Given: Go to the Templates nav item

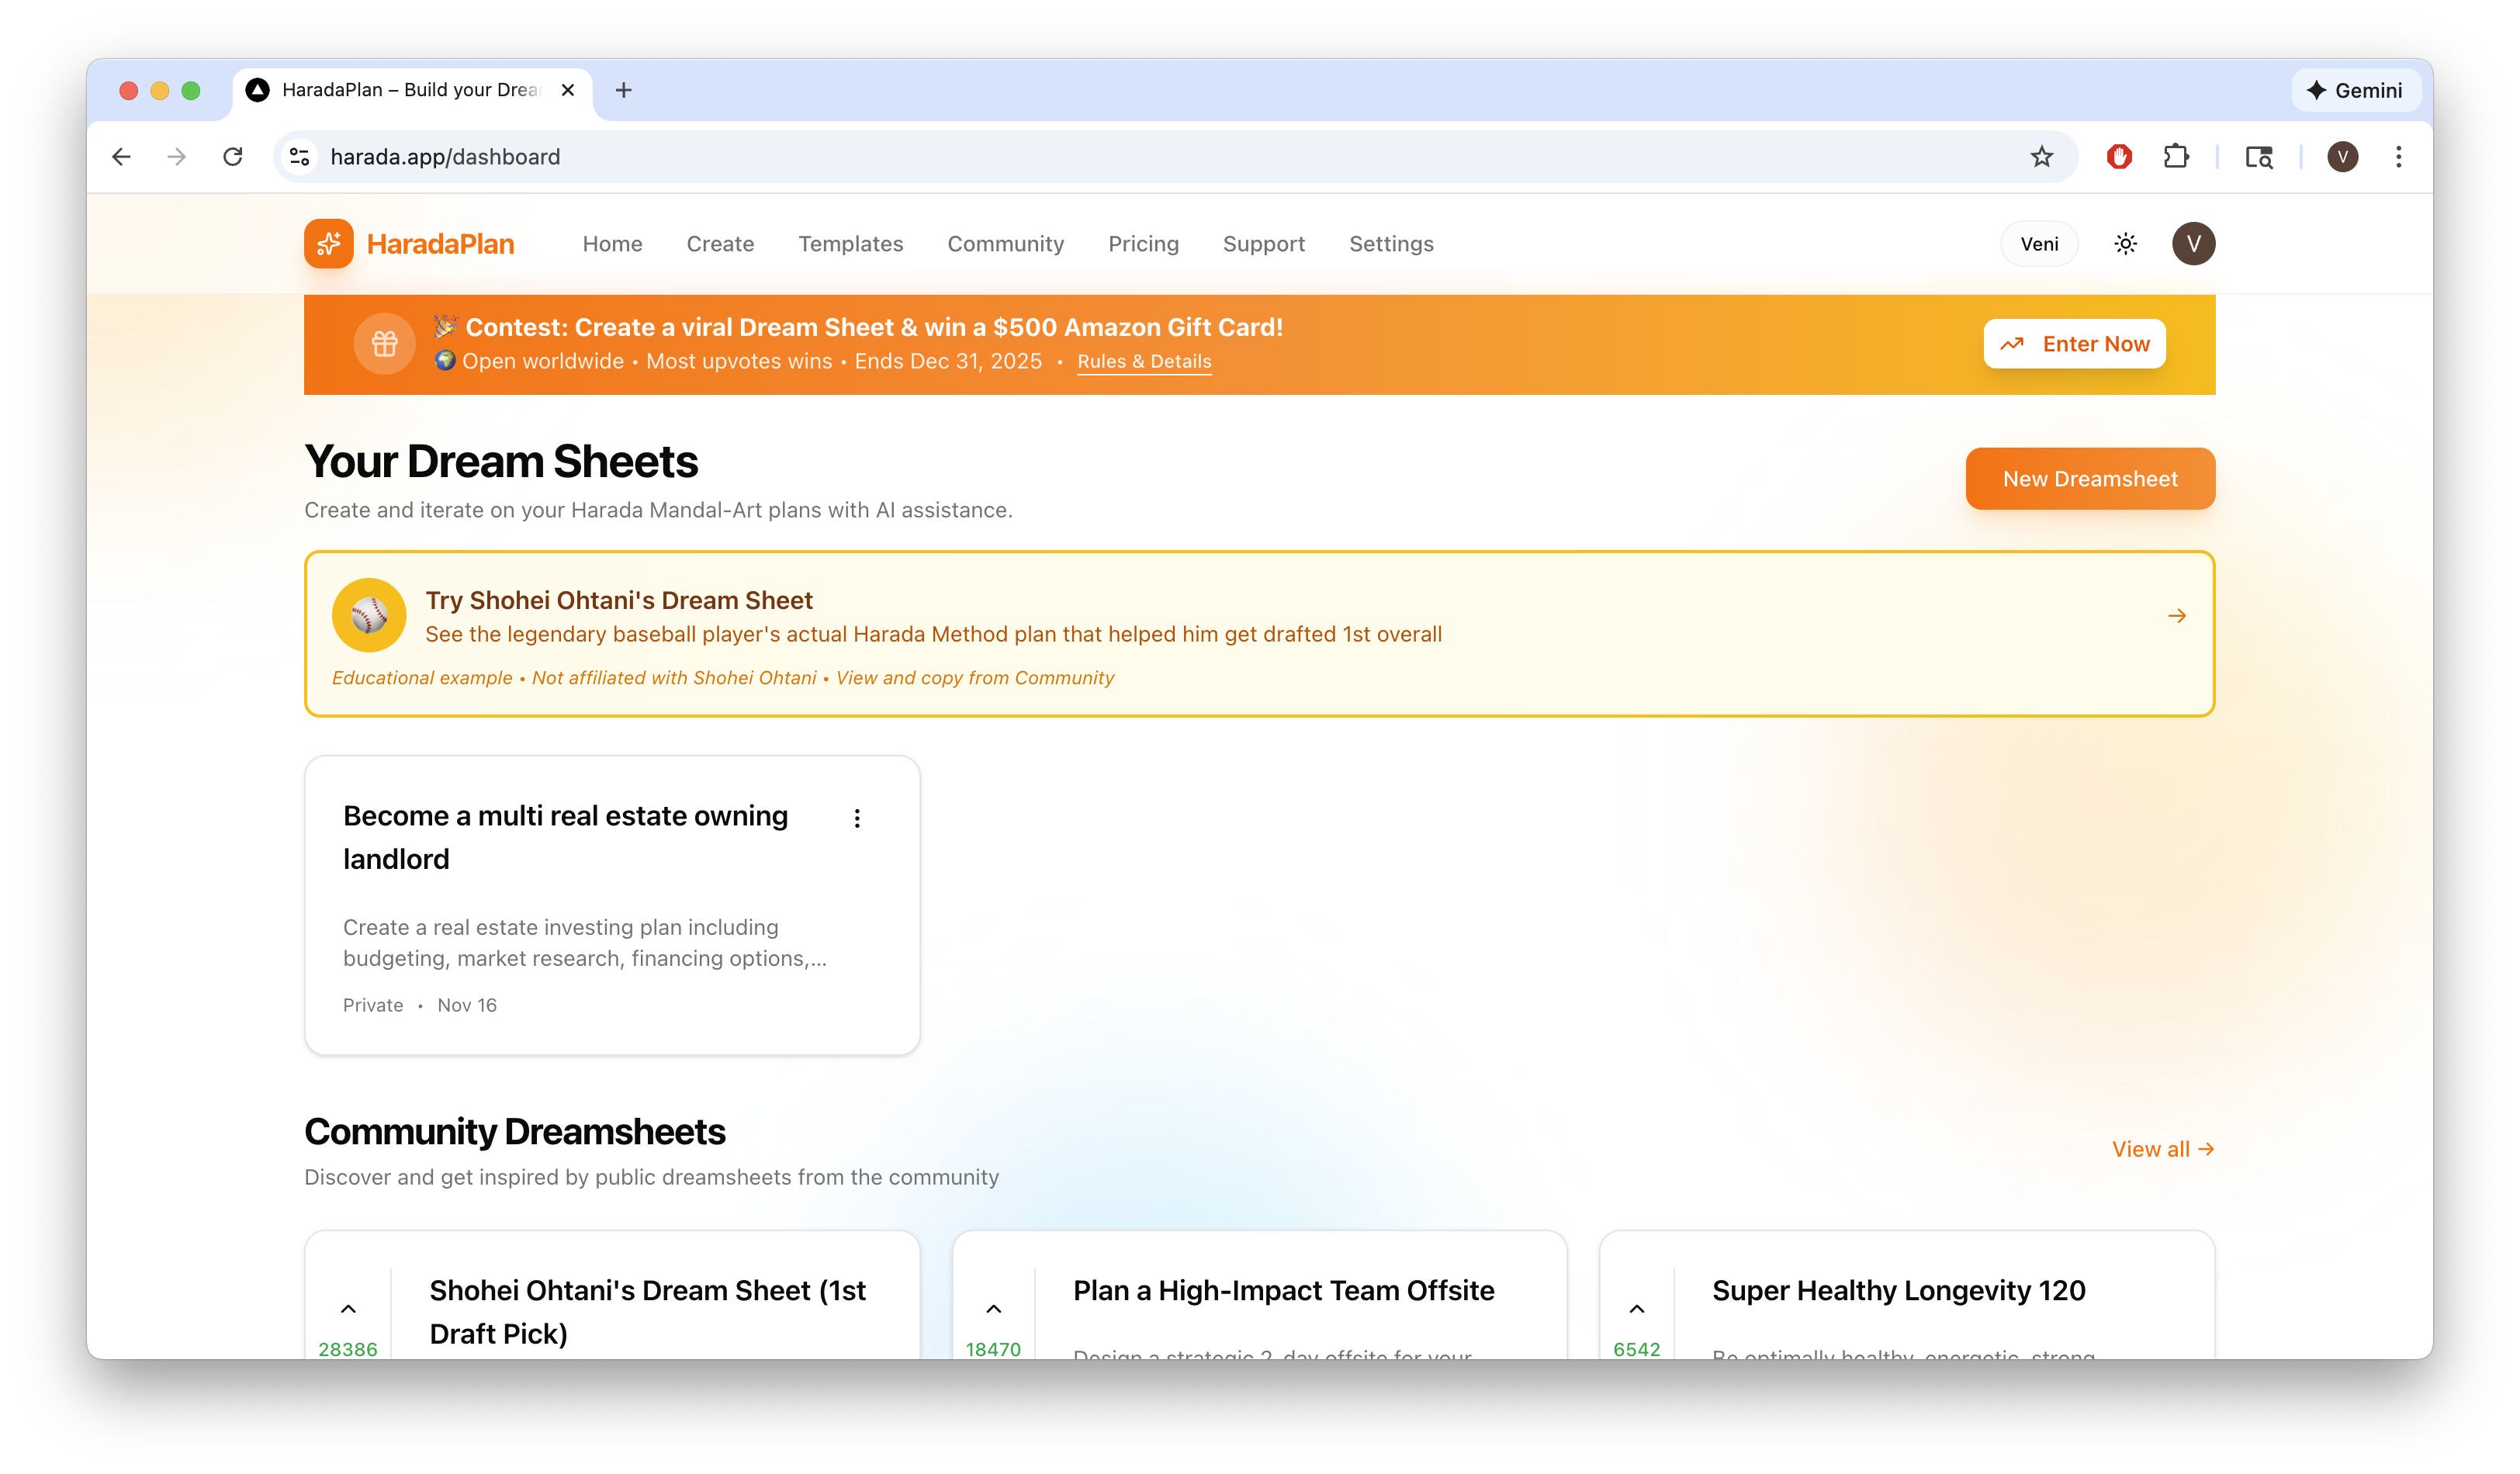Looking at the screenshot, I should [850, 244].
